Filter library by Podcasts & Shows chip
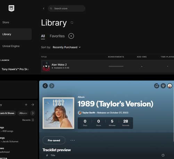 pyautogui.click(x=8, y=113)
